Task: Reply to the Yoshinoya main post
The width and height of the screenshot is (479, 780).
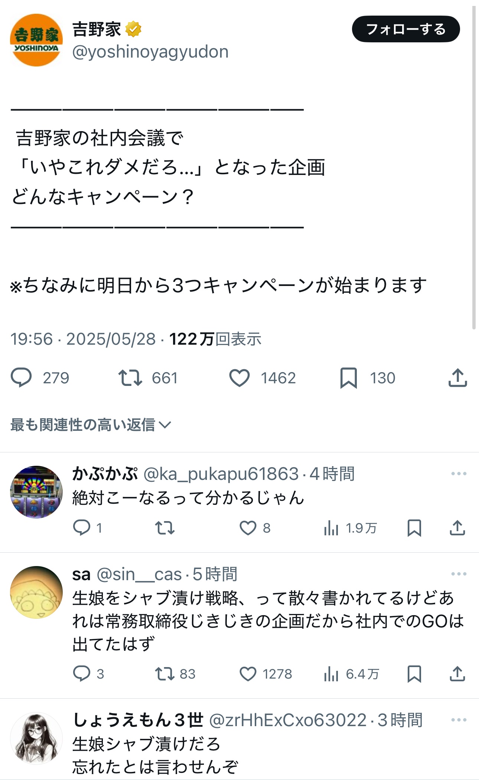Action: 21,378
